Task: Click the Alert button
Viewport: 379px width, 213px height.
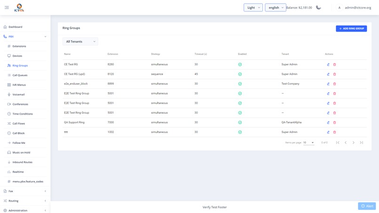Action: point(367,206)
